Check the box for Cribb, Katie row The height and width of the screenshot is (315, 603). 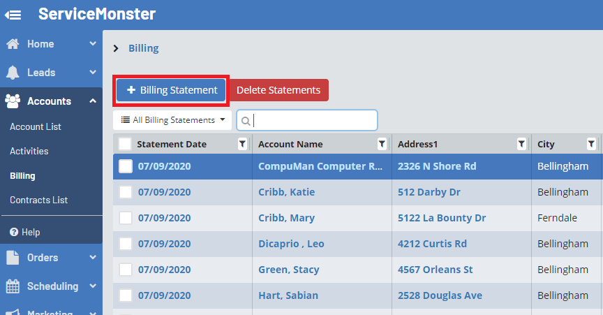click(x=125, y=192)
